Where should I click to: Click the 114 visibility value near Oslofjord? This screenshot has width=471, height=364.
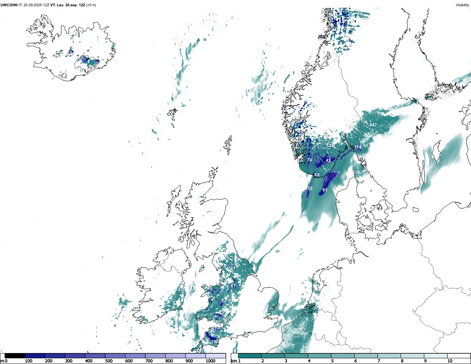click(x=358, y=147)
